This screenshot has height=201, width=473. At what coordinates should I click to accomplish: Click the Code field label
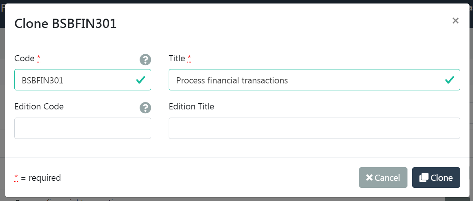click(x=24, y=58)
